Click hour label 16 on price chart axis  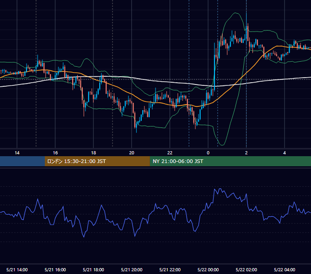coord(55,153)
